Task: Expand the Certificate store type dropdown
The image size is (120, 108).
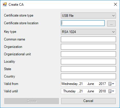Action: click(88, 15)
